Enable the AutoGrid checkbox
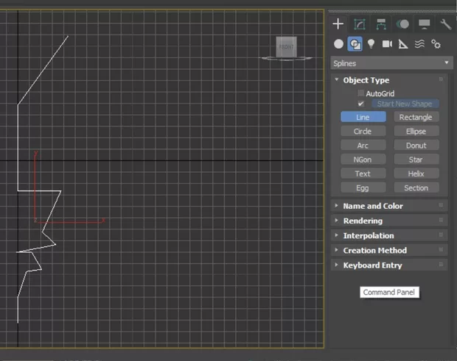The width and height of the screenshot is (457, 361). 361,93
